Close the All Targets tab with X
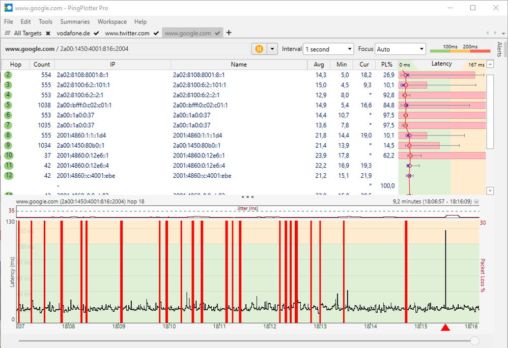The image size is (508, 348). (48, 33)
